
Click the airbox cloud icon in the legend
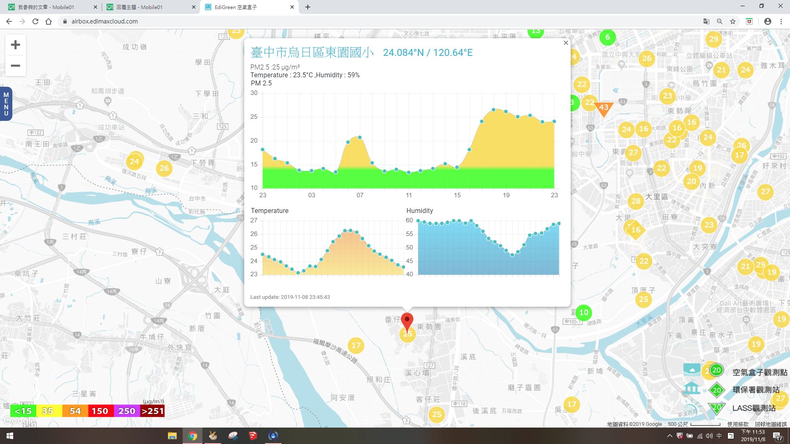tap(692, 369)
